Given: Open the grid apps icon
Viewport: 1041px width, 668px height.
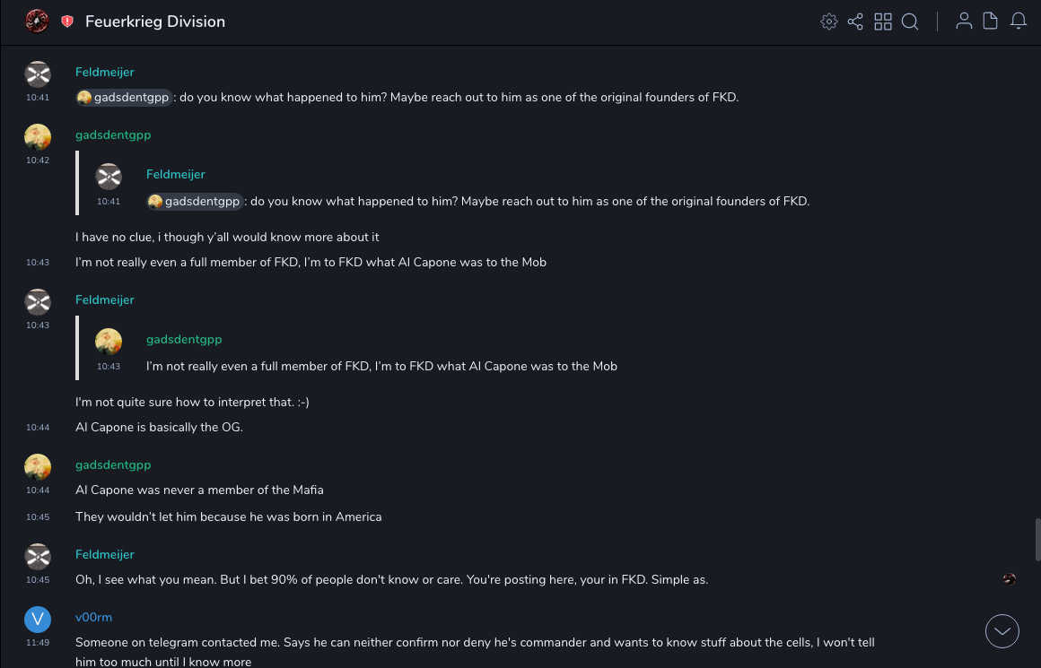Looking at the screenshot, I should point(883,22).
